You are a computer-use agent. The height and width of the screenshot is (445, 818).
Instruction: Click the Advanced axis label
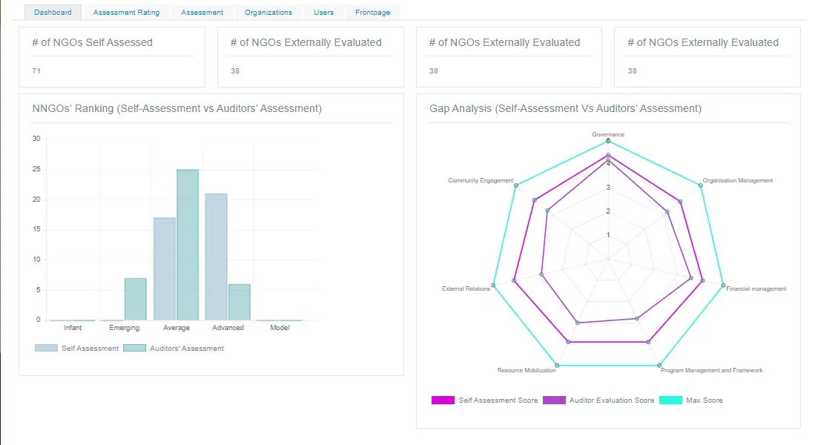click(228, 328)
